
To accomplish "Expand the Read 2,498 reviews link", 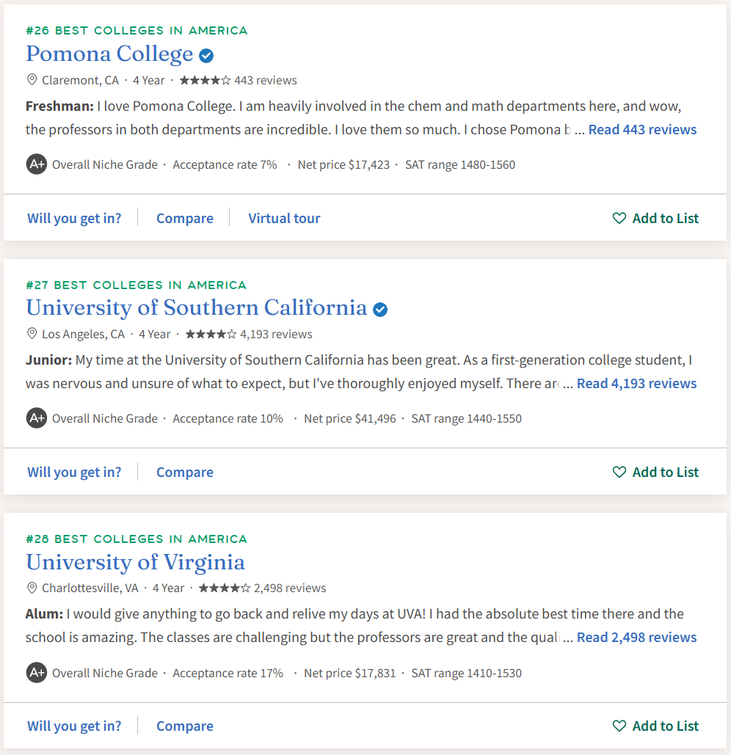I will pyautogui.click(x=636, y=637).
